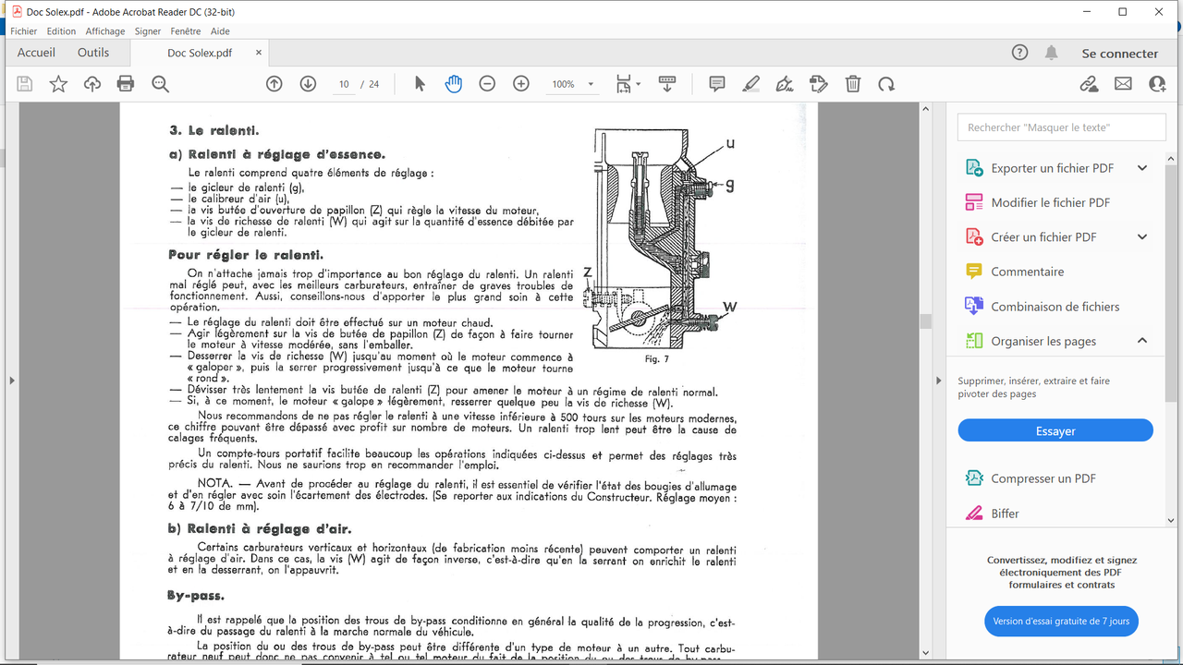Click the tools pane scrollbar down arrow
Image resolution: width=1183 pixels, height=665 pixels.
coord(1172,520)
